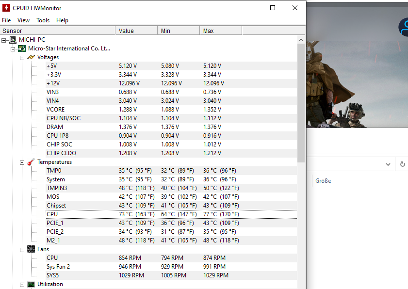Viewport: 408px width, 289px height.
Task: Click the MICHI-PC computer icon
Action: (x=13, y=40)
